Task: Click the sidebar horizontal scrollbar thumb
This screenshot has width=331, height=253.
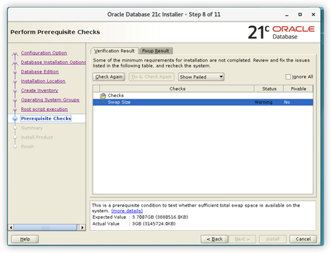Action: (45, 228)
